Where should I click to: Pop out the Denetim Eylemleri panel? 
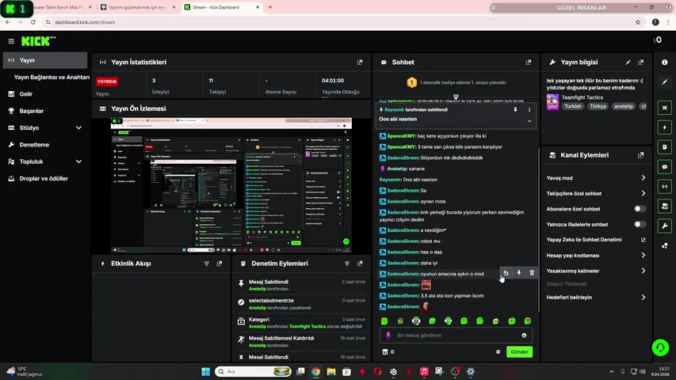click(360, 264)
